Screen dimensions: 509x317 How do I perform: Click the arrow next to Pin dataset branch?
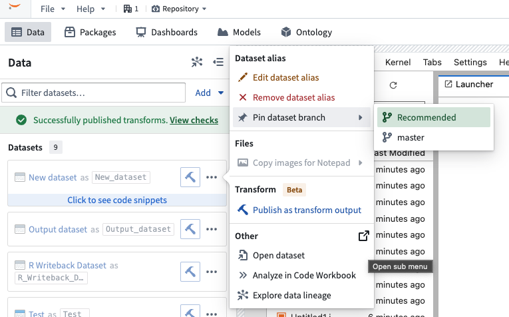point(361,118)
